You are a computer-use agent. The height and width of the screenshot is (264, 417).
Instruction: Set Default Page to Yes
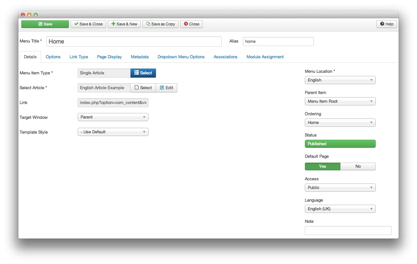pyautogui.click(x=322, y=166)
